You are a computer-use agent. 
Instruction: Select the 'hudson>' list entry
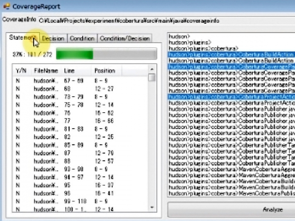coord(231,36)
